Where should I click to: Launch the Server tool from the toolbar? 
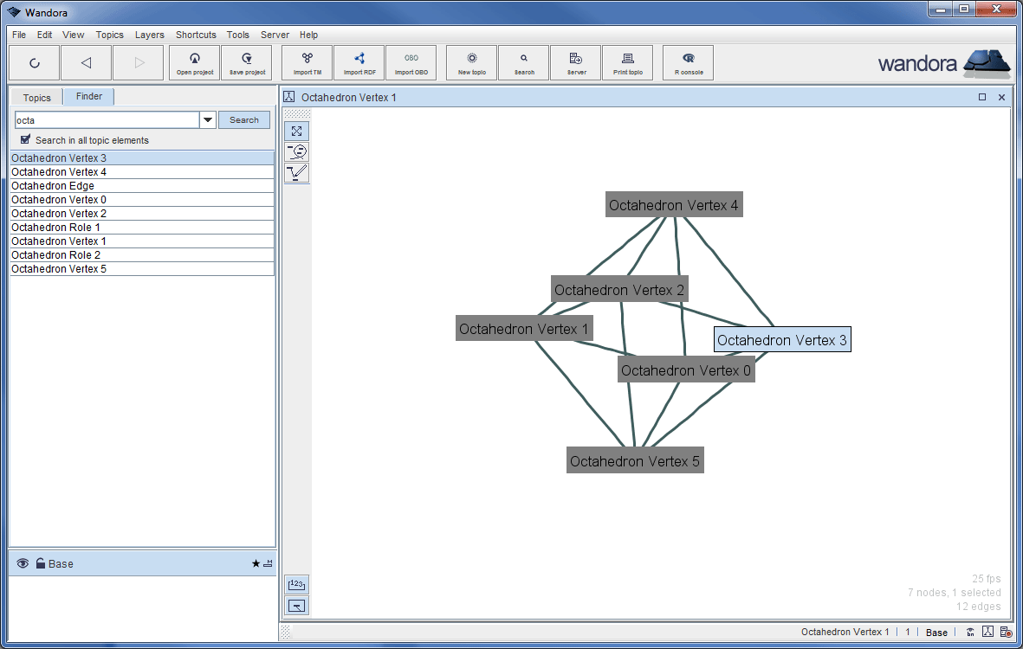[574, 62]
